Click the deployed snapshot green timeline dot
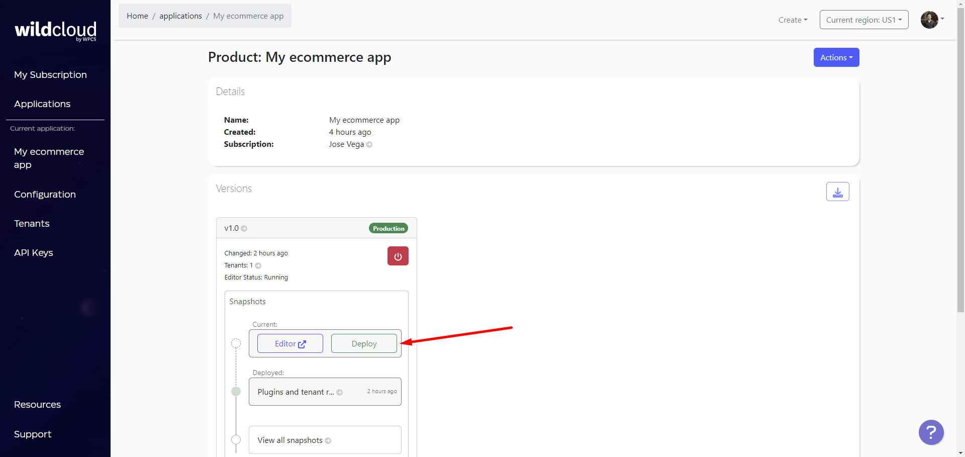Image resolution: width=965 pixels, height=457 pixels. point(236,392)
